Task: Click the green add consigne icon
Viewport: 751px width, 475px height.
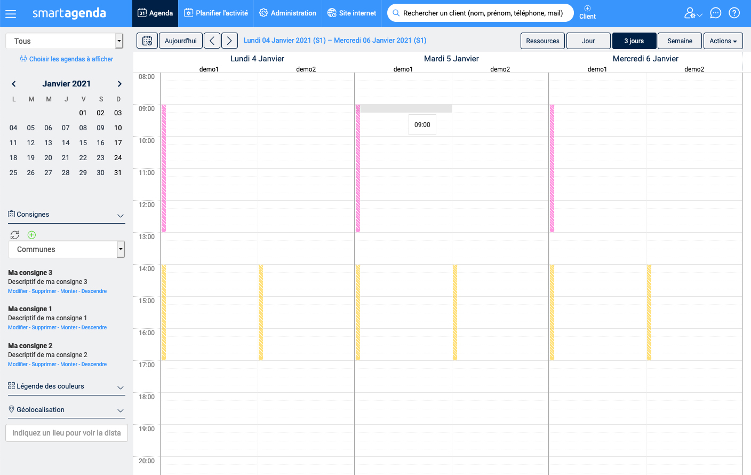Action: (x=31, y=235)
